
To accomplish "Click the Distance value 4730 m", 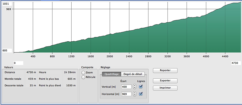I will (31, 72).
